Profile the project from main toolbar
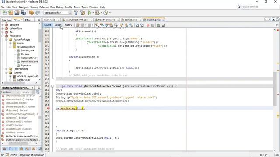This screenshot has width=280, height=157. click(106, 13)
